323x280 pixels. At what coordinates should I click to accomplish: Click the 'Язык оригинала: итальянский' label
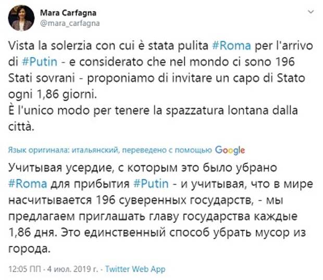(64, 150)
